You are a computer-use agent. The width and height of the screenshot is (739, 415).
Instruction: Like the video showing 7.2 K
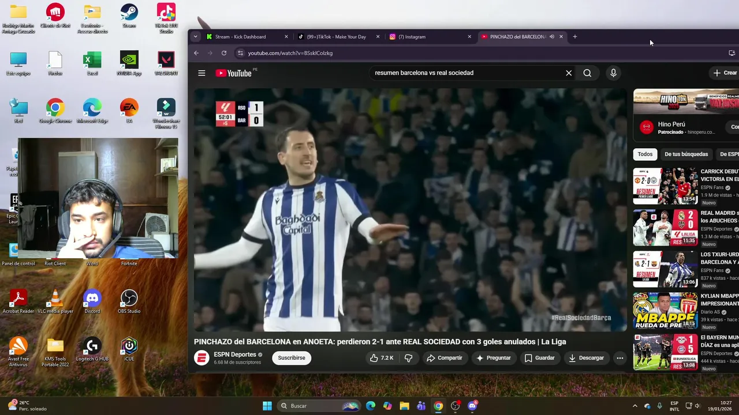[x=382, y=358]
